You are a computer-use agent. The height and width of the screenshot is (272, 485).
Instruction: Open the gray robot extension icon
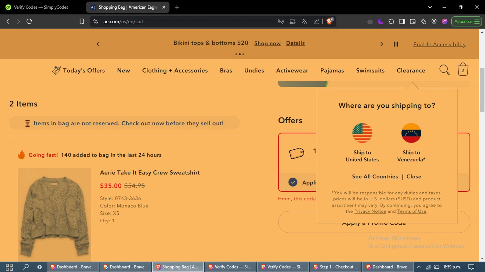coord(370,22)
